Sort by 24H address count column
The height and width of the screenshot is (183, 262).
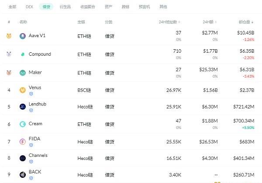[169, 22]
